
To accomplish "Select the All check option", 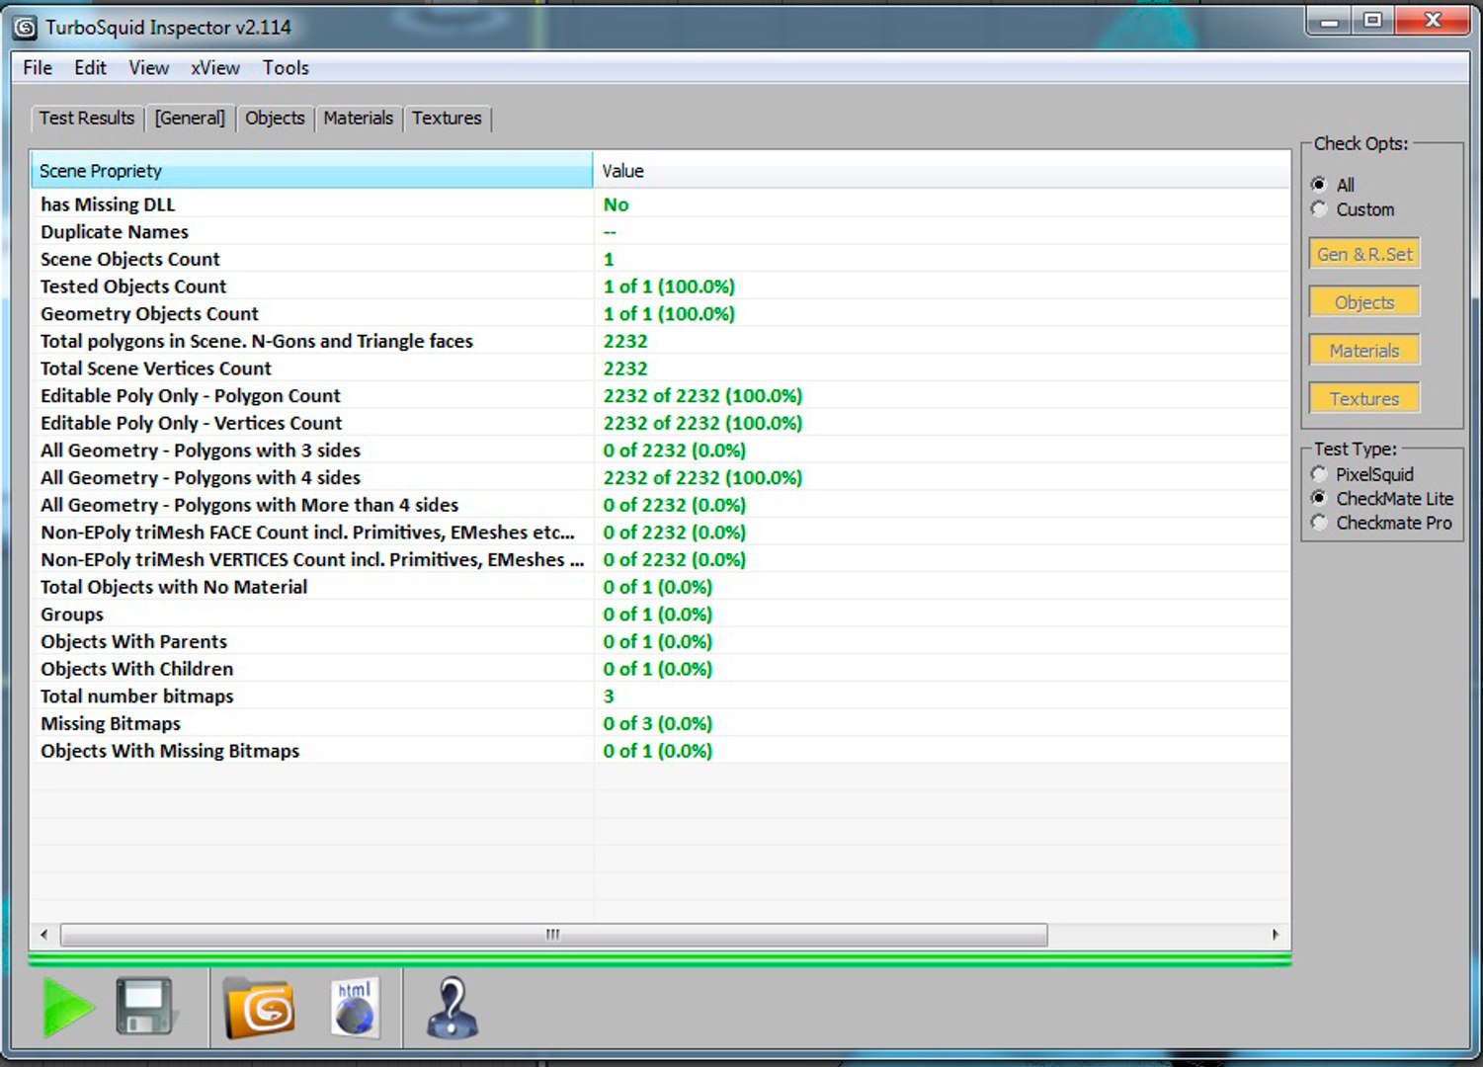I will click(1318, 185).
